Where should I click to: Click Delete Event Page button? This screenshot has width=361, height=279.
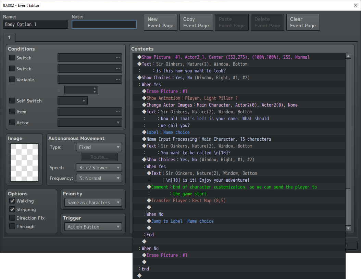tap(267, 22)
